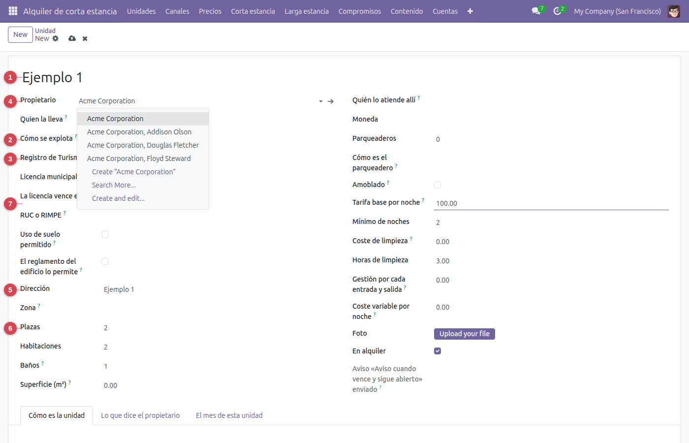The image size is (689, 443).
Task: Open the Compromisos menu
Action: coord(360,11)
